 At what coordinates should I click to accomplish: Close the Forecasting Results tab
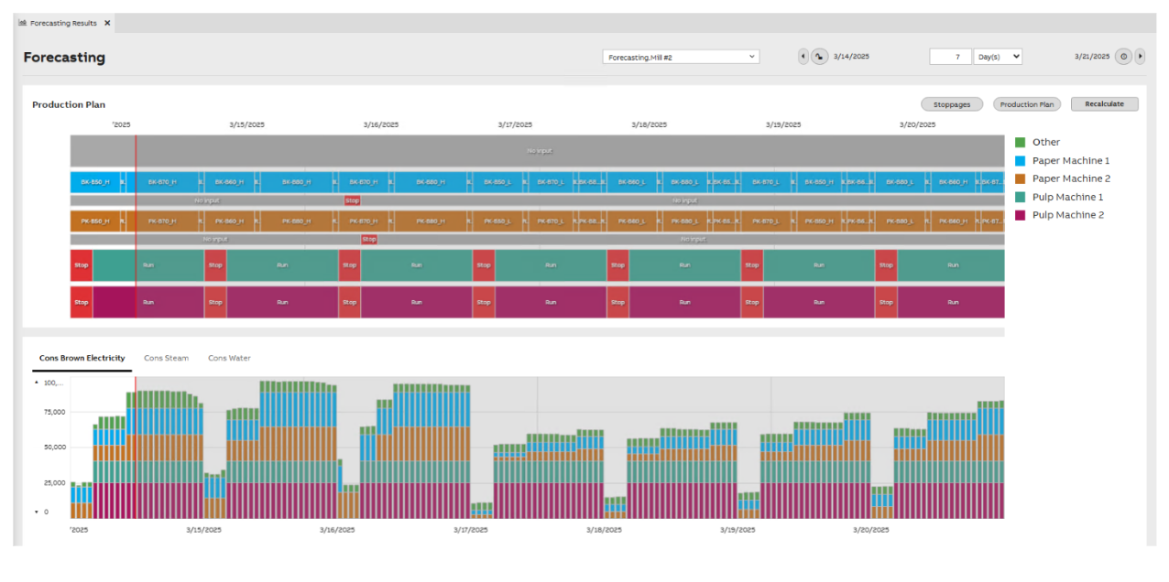107,23
